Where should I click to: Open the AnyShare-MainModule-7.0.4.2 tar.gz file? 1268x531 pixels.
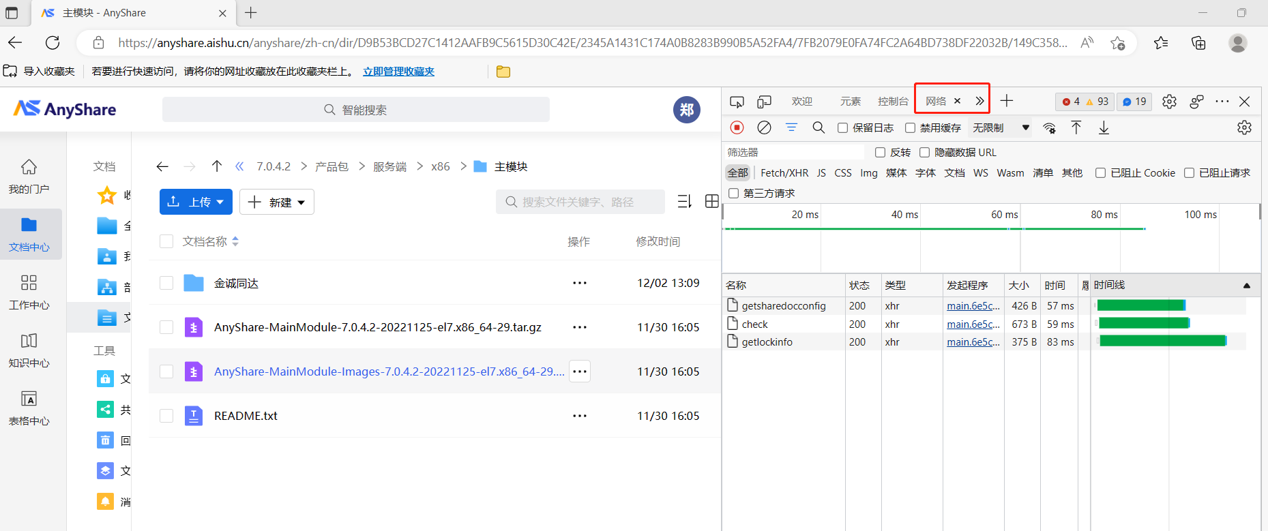[x=378, y=327]
